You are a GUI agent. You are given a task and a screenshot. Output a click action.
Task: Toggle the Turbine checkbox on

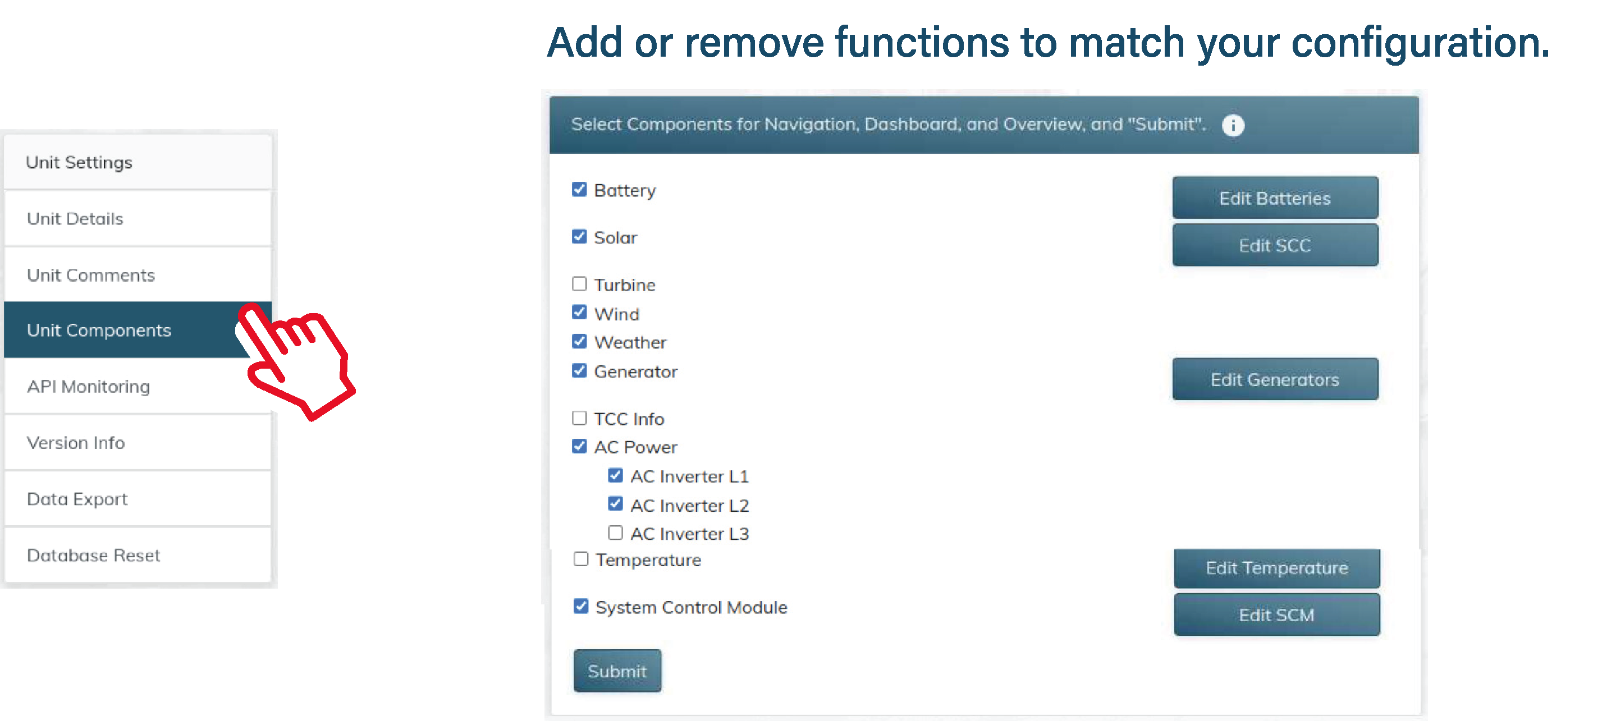[579, 285]
